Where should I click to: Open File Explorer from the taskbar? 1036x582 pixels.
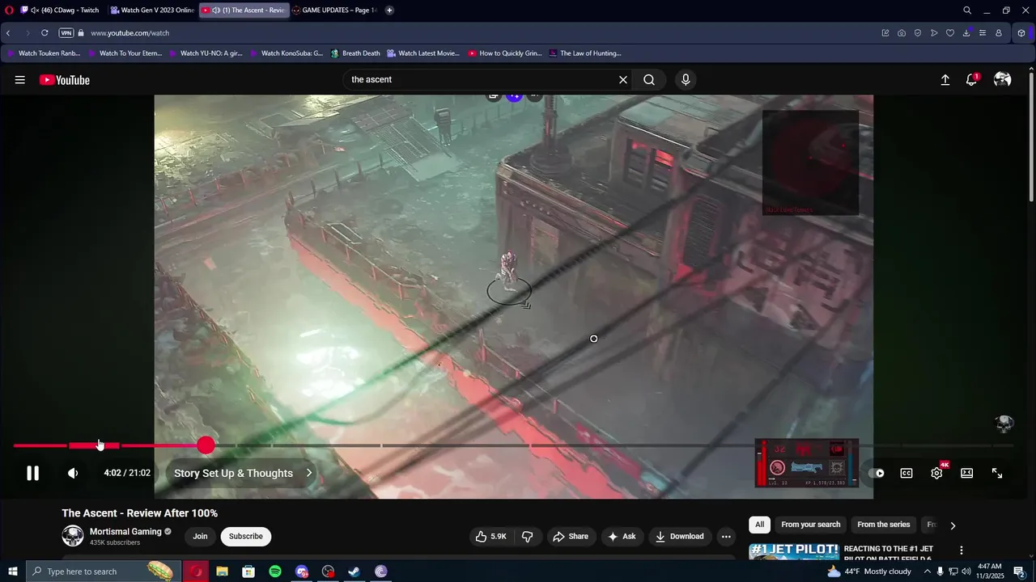pyautogui.click(x=222, y=571)
